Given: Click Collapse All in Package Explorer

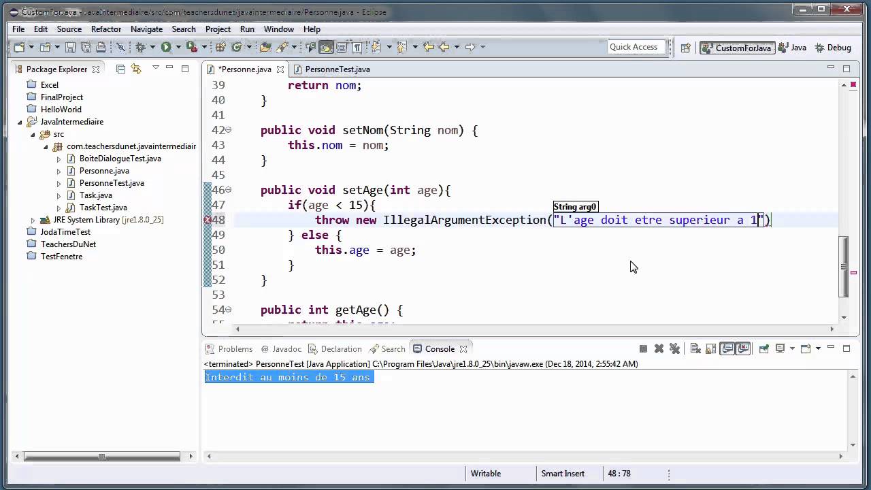Looking at the screenshot, I should click(x=120, y=69).
